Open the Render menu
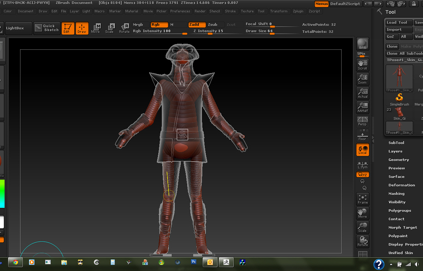Viewport: 423px width, 271px height. coord(200,11)
